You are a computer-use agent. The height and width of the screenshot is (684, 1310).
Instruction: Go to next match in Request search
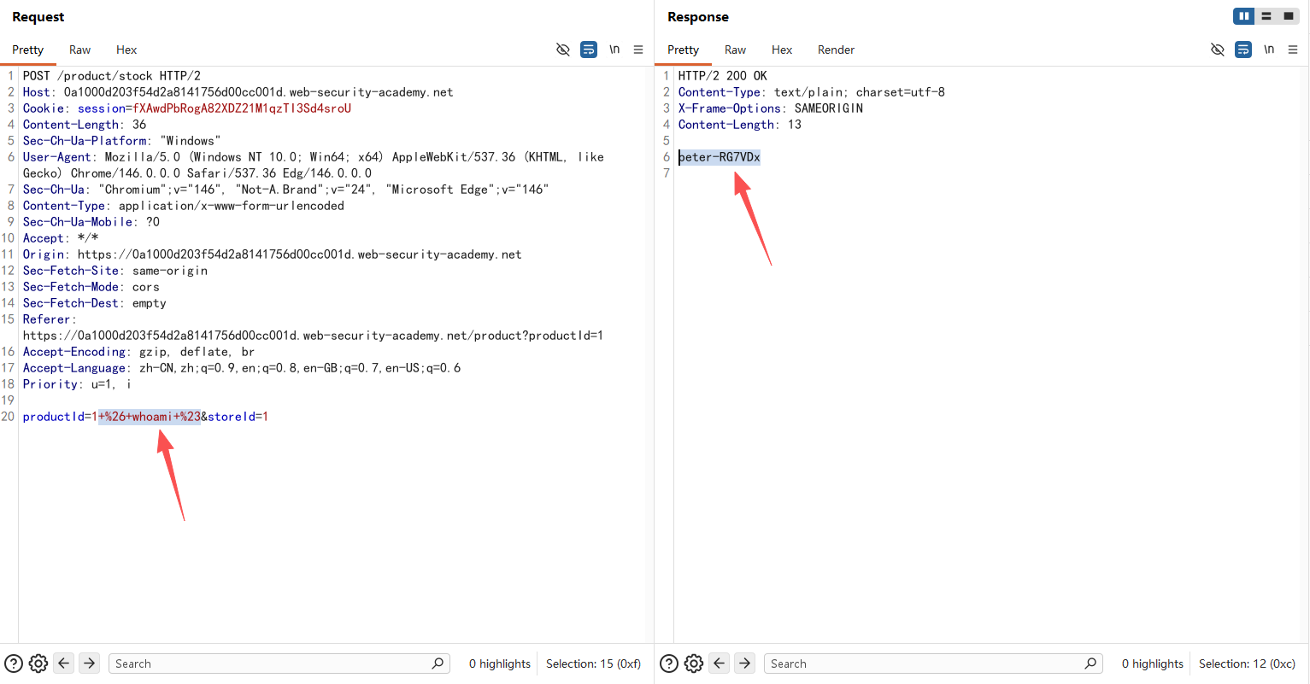tap(90, 664)
